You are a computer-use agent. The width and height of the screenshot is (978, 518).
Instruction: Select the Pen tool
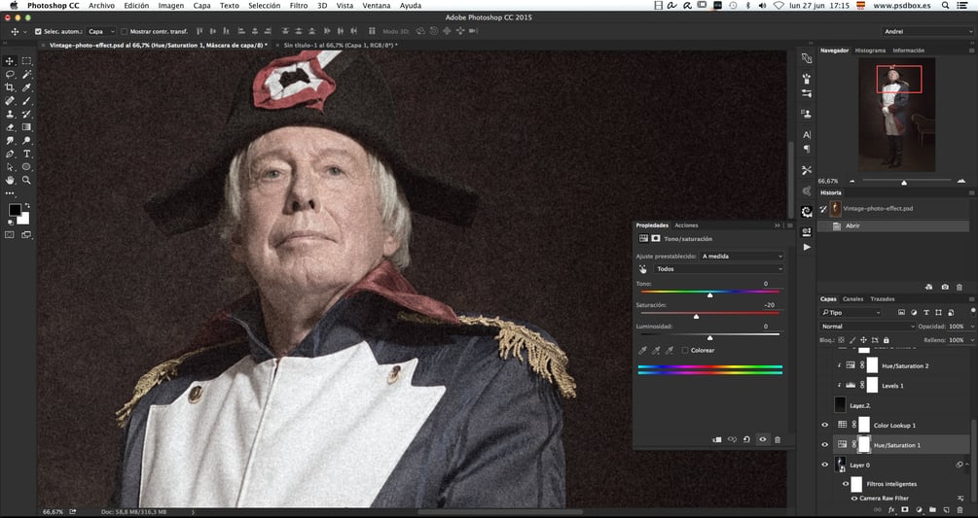pos(10,154)
